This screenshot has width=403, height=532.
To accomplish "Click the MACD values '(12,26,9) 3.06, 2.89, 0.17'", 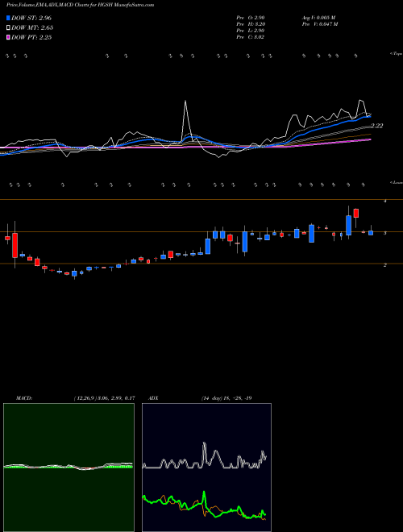I will tap(104, 398).
